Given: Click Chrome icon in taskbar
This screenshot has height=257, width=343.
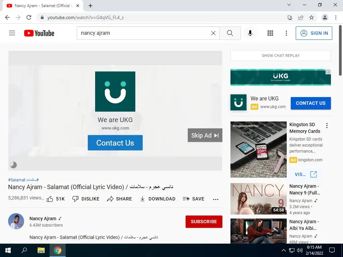Looking at the screenshot, I should (58, 250).
